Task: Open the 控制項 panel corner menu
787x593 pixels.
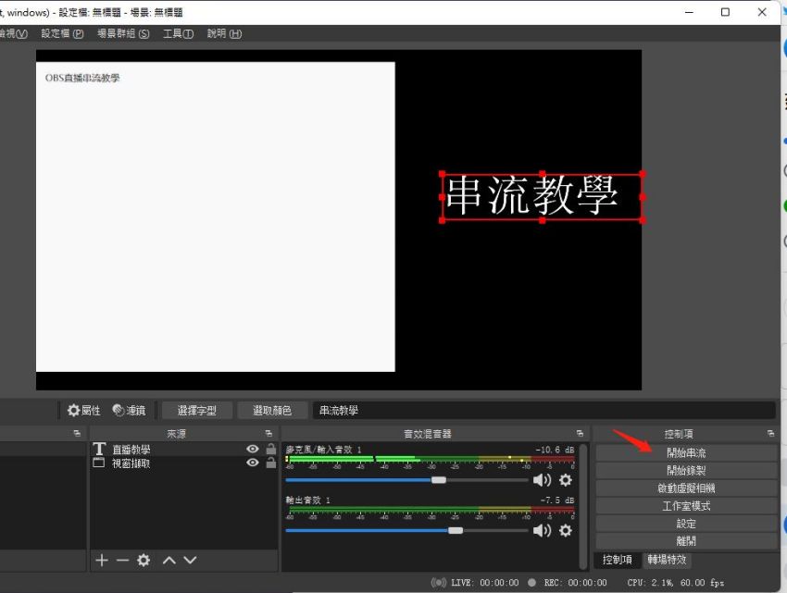Action: pos(770,433)
